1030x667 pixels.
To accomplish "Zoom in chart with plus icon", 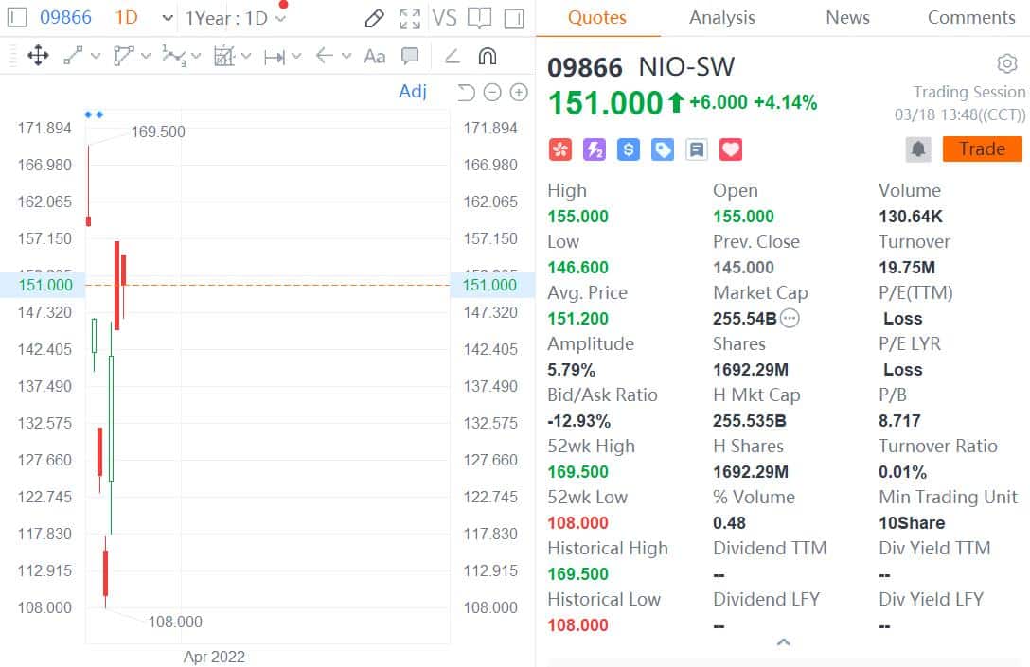I will tap(519, 92).
